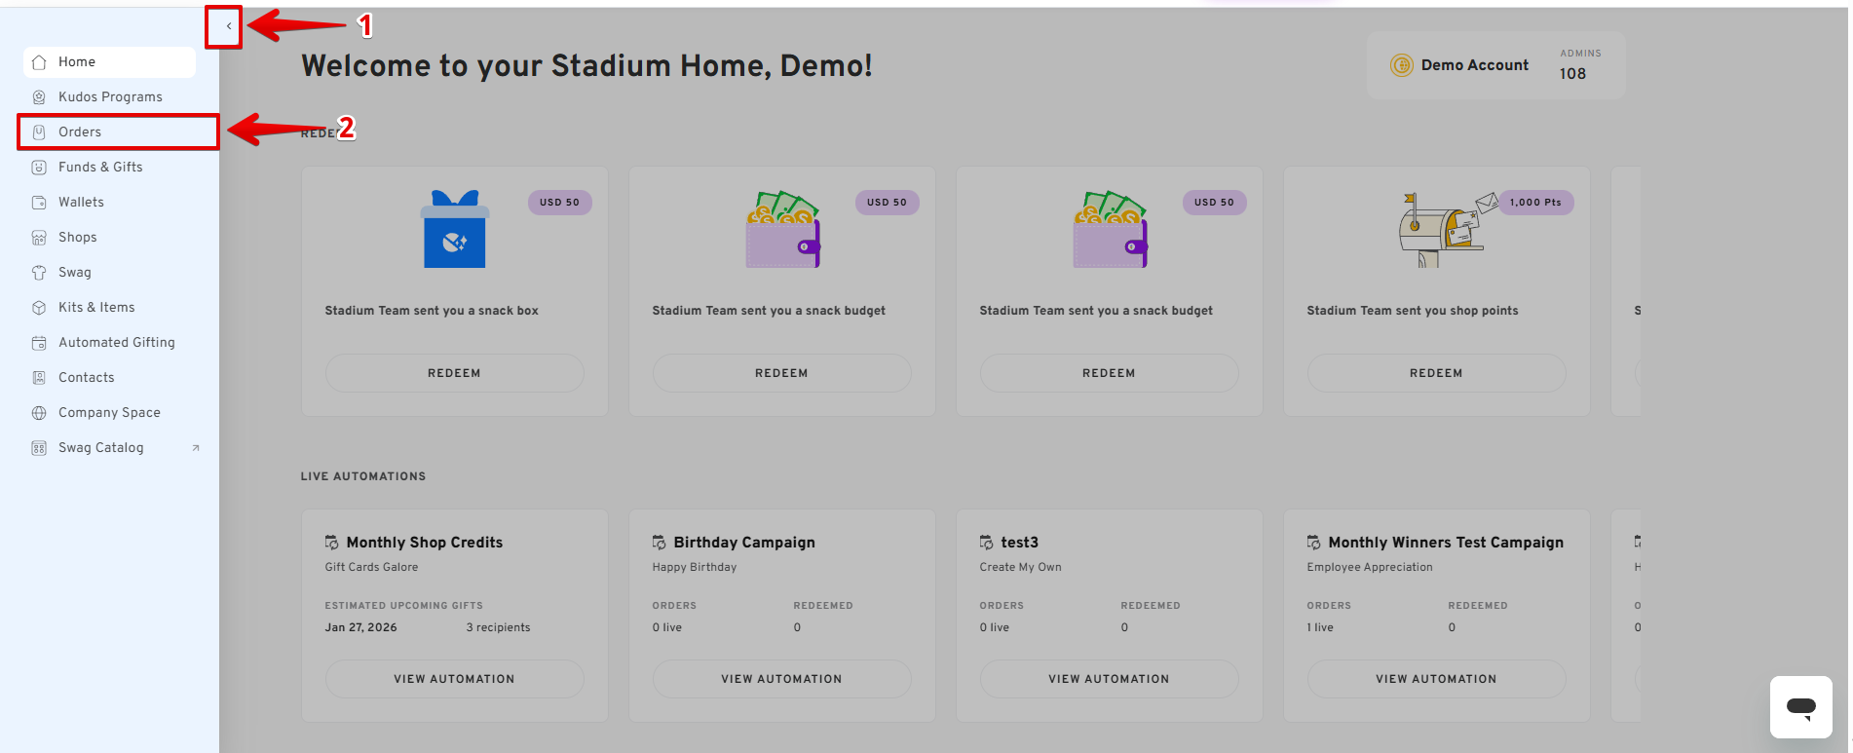Click the Kits & Items box icon
The height and width of the screenshot is (753, 1853).
(x=39, y=308)
